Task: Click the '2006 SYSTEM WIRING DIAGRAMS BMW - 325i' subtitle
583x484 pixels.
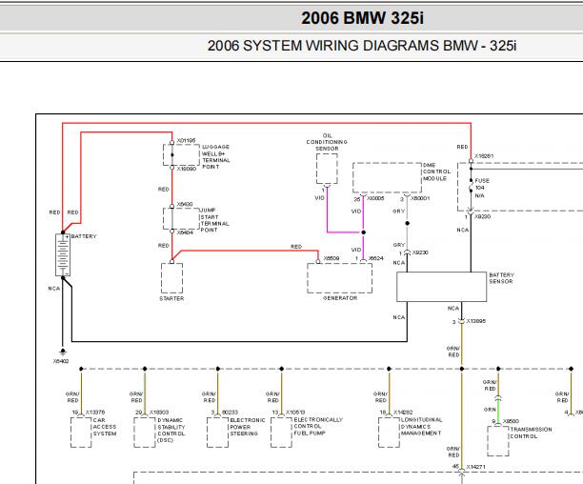Action: [362, 46]
